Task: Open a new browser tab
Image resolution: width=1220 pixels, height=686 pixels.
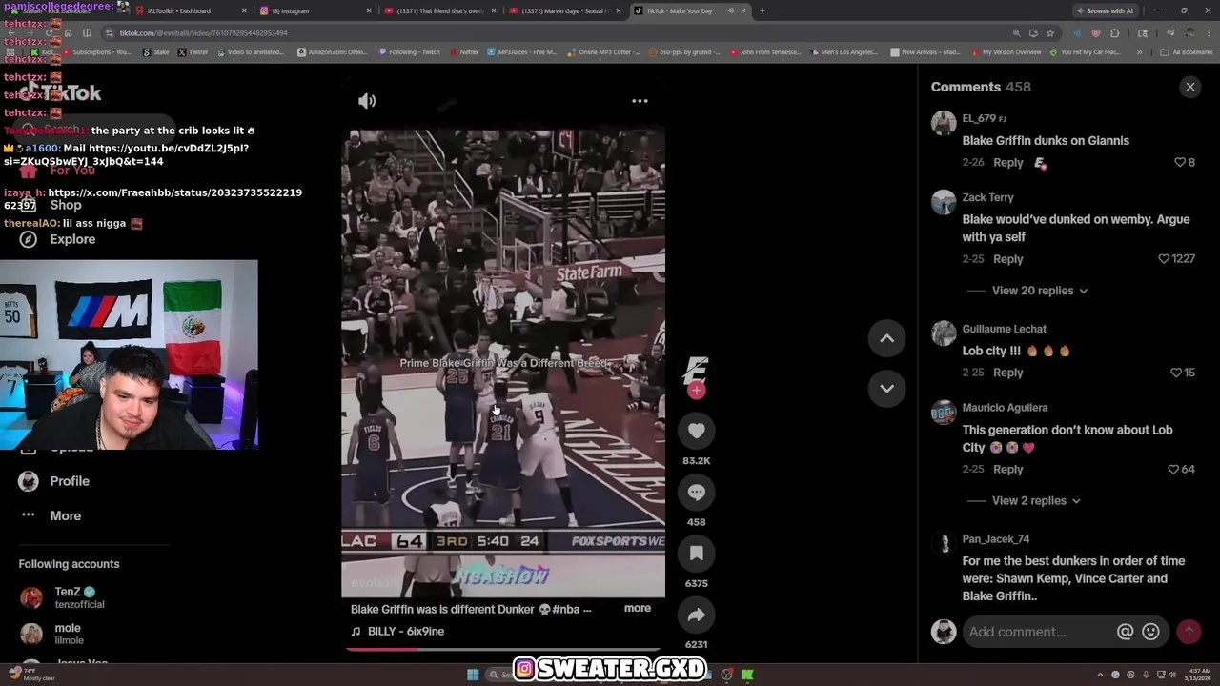Action: click(762, 10)
